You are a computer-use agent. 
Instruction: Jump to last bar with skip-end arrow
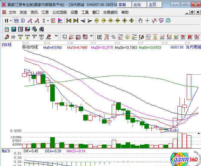[x=76, y=21]
